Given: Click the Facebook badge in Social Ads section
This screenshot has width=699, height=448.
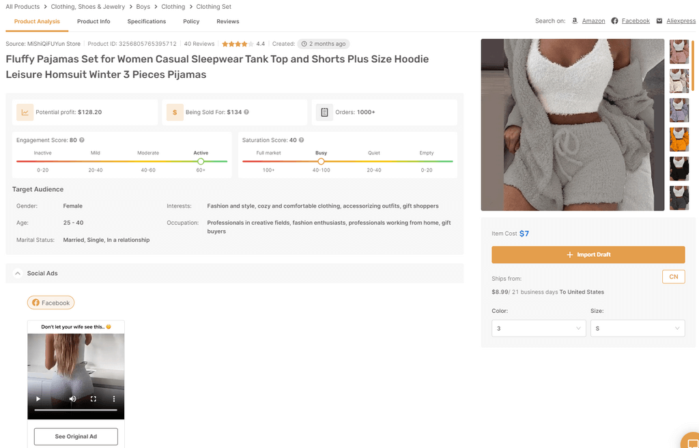Looking at the screenshot, I should [x=51, y=302].
